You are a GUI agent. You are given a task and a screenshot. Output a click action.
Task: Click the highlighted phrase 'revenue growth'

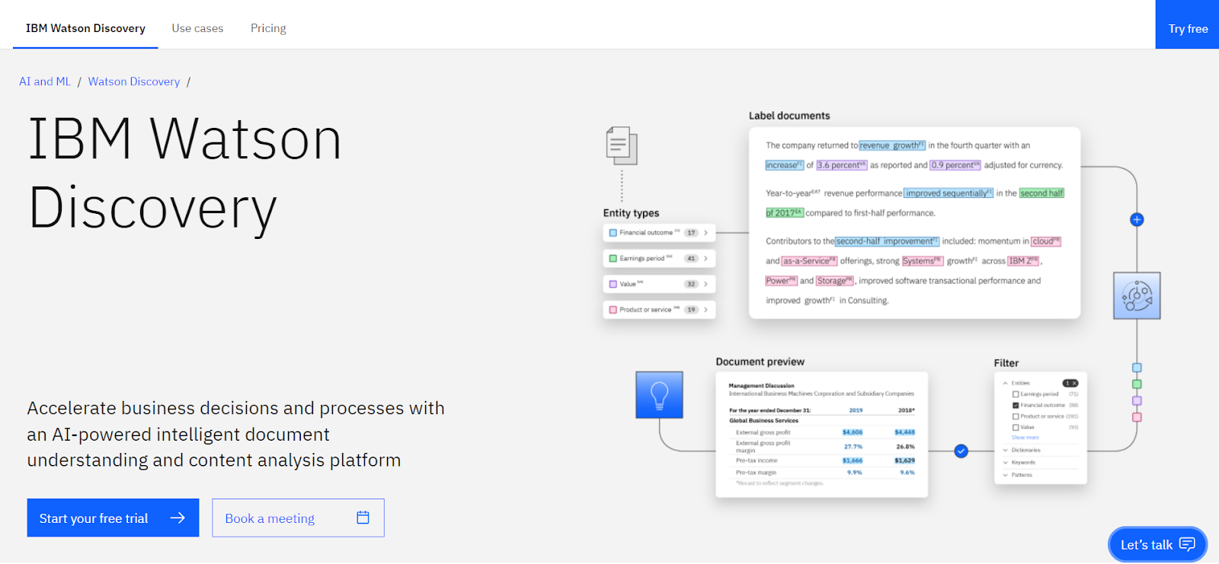(x=892, y=145)
